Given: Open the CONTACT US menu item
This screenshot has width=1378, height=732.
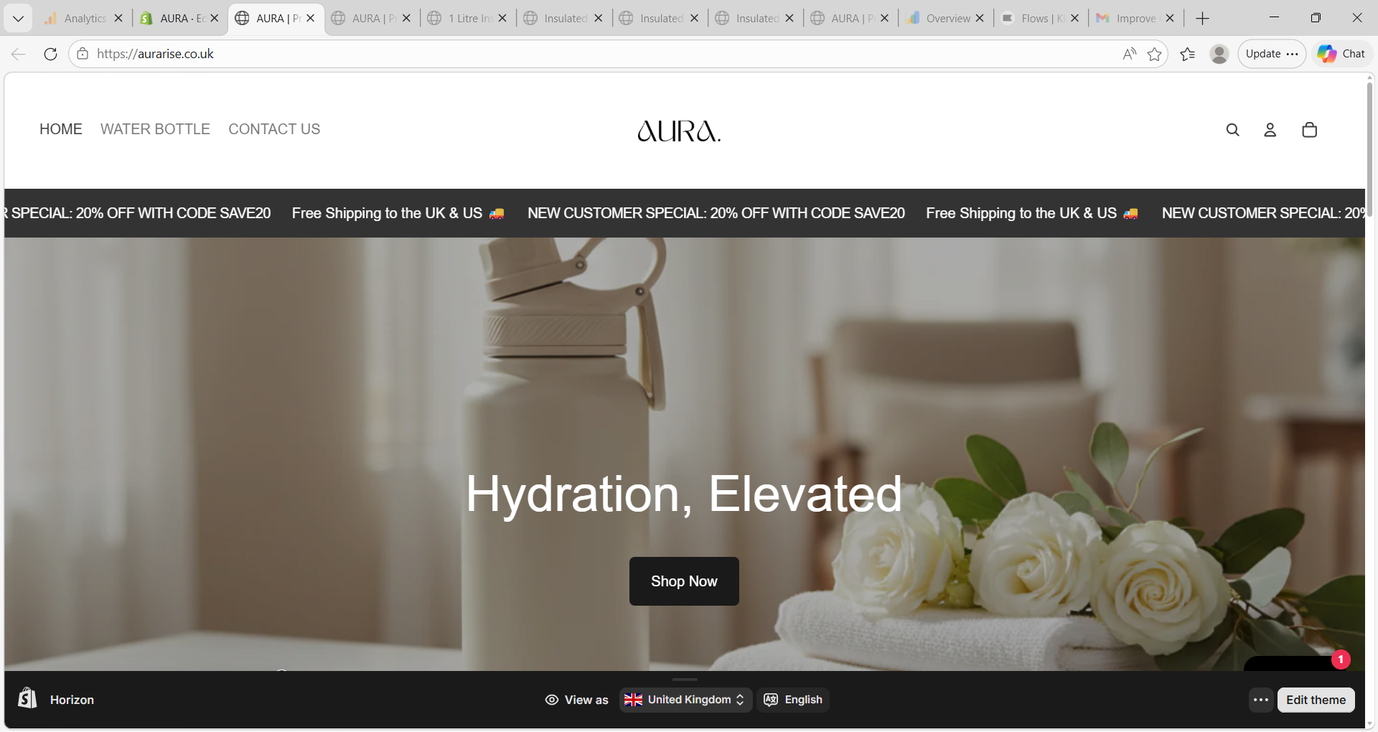Looking at the screenshot, I should tap(274, 129).
